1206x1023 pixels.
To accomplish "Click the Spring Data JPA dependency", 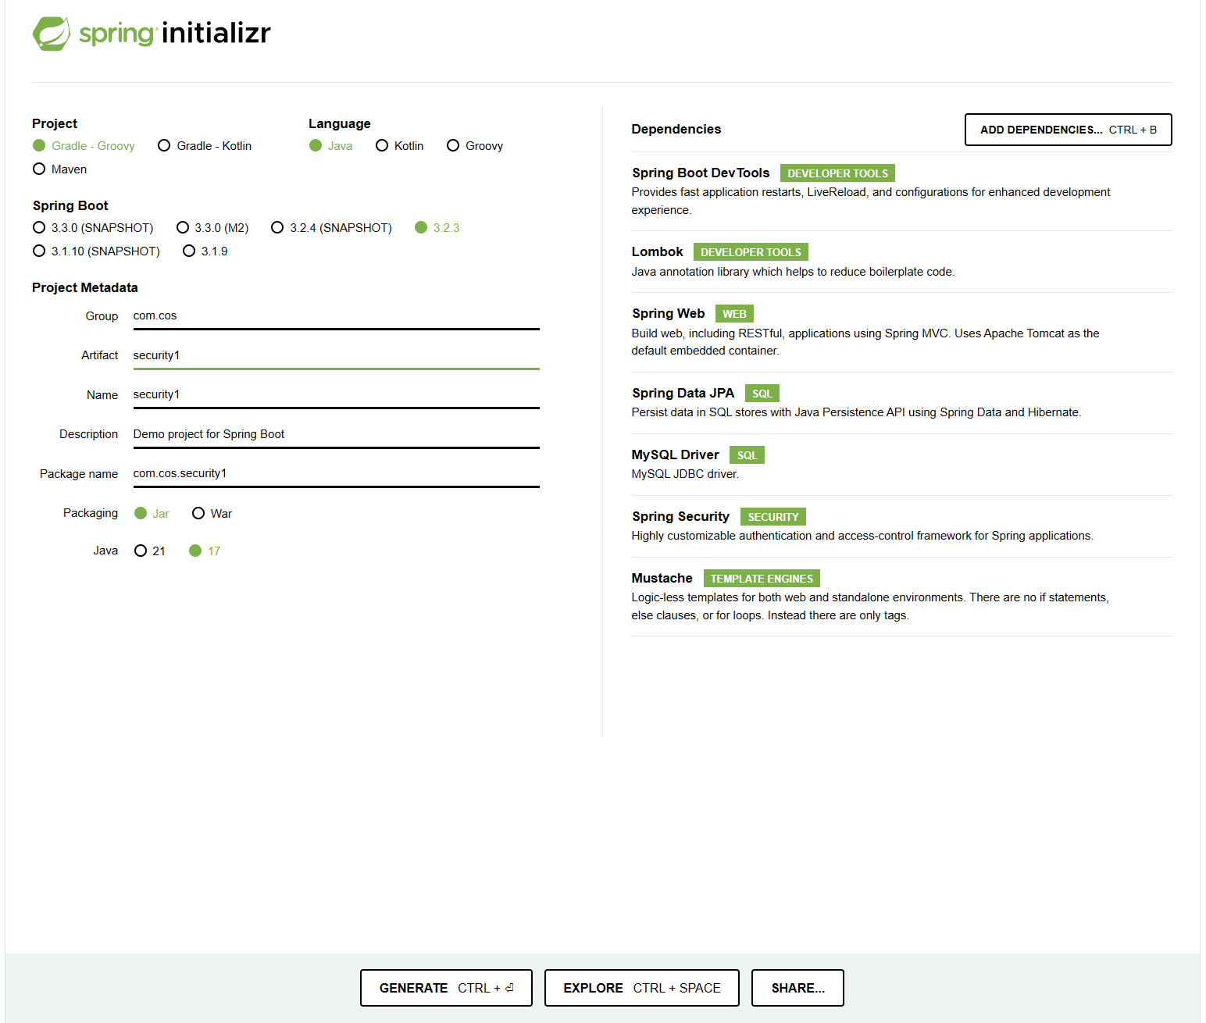I will [901, 403].
